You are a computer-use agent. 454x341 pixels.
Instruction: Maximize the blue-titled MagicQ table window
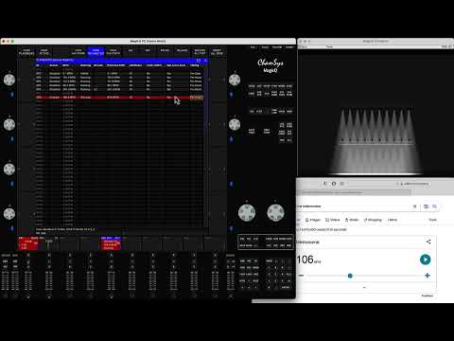coord(199,60)
